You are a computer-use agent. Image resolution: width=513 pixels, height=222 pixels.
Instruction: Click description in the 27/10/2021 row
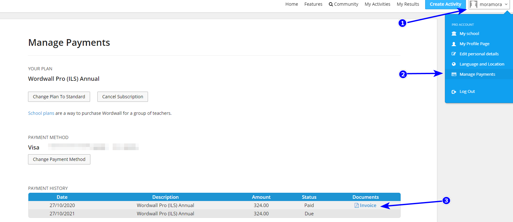point(165,214)
